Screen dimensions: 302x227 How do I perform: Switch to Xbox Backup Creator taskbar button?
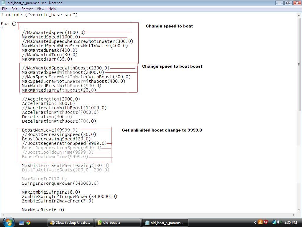(x=71, y=223)
